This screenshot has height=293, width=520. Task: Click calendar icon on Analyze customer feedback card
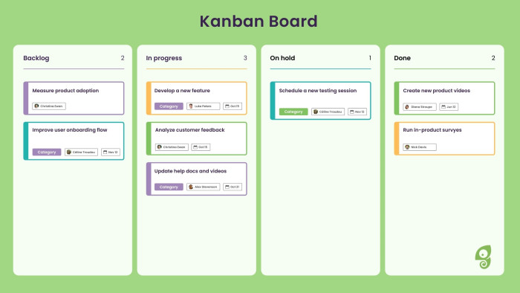[195, 147]
